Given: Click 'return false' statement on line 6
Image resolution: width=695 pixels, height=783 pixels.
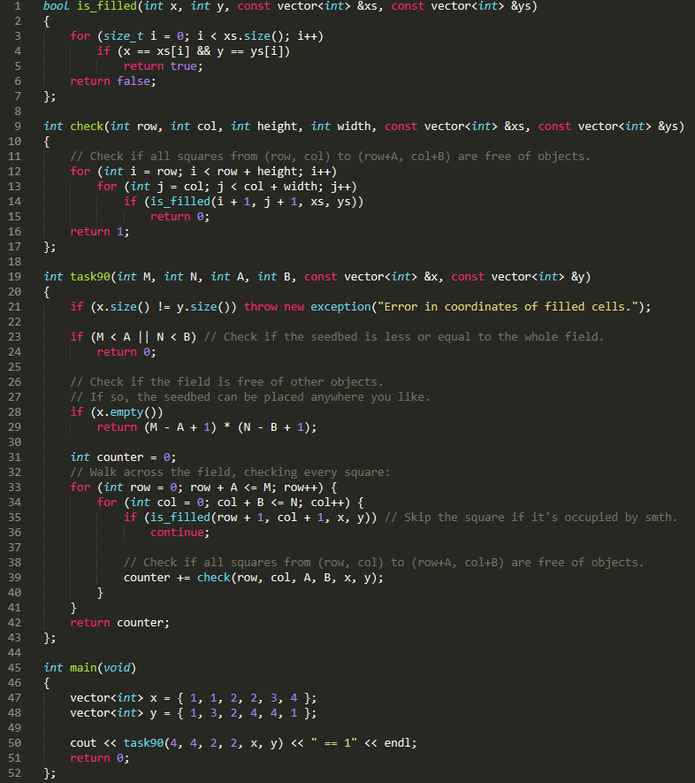Looking at the screenshot, I should point(113,81).
